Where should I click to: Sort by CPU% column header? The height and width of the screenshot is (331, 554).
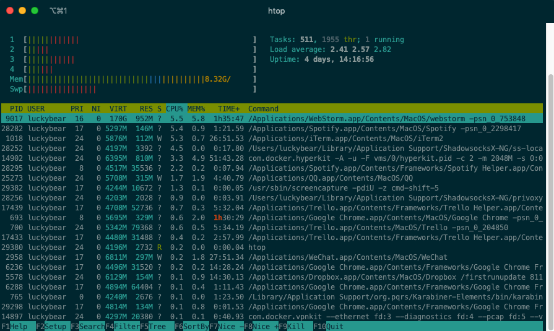(174, 109)
